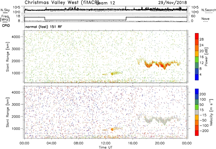Click the 'Nave' legend label

[x=205, y=19]
